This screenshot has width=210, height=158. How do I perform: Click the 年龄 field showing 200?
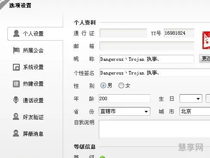[x=125, y=98]
